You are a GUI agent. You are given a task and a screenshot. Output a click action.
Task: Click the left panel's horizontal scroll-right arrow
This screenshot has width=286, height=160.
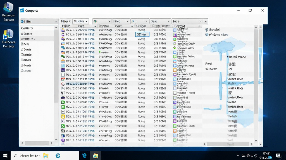click(52, 143)
